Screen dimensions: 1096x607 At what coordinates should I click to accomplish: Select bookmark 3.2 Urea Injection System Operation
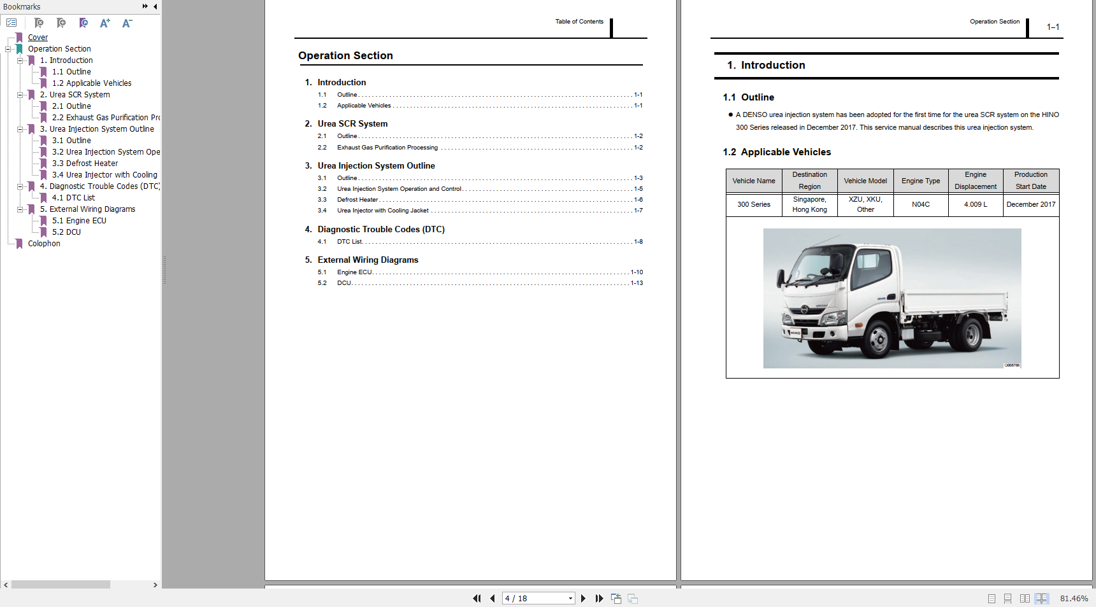click(x=106, y=152)
